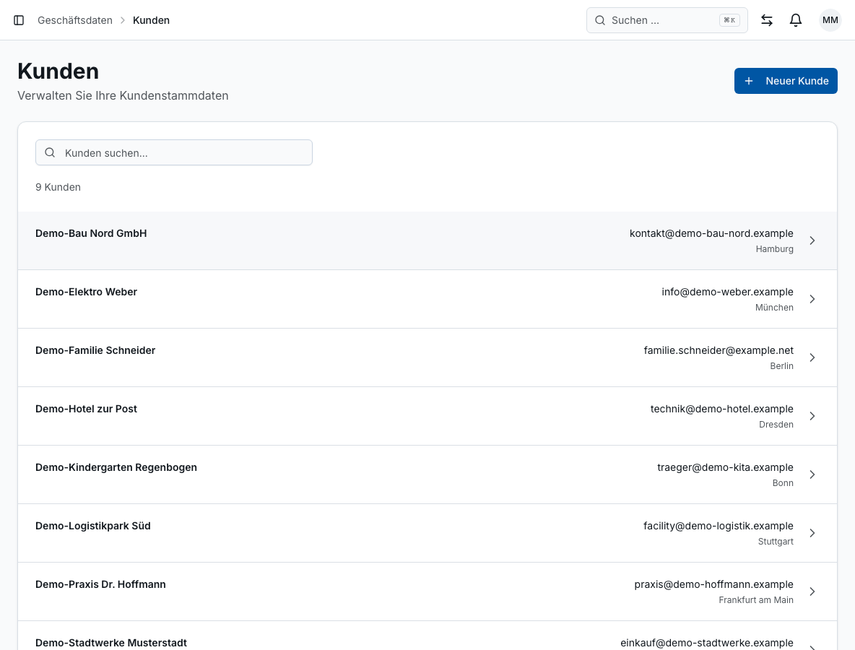Click the Stuttgart city label
This screenshot has width=855, height=650.
tap(776, 542)
